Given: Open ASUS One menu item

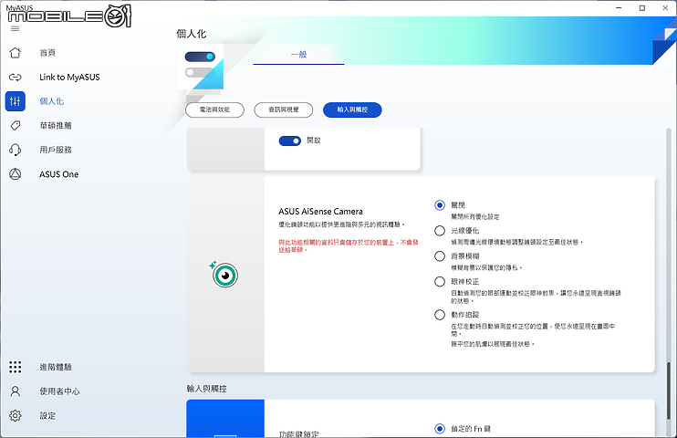Looking at the screenshot, I should [x=59, y=174].
